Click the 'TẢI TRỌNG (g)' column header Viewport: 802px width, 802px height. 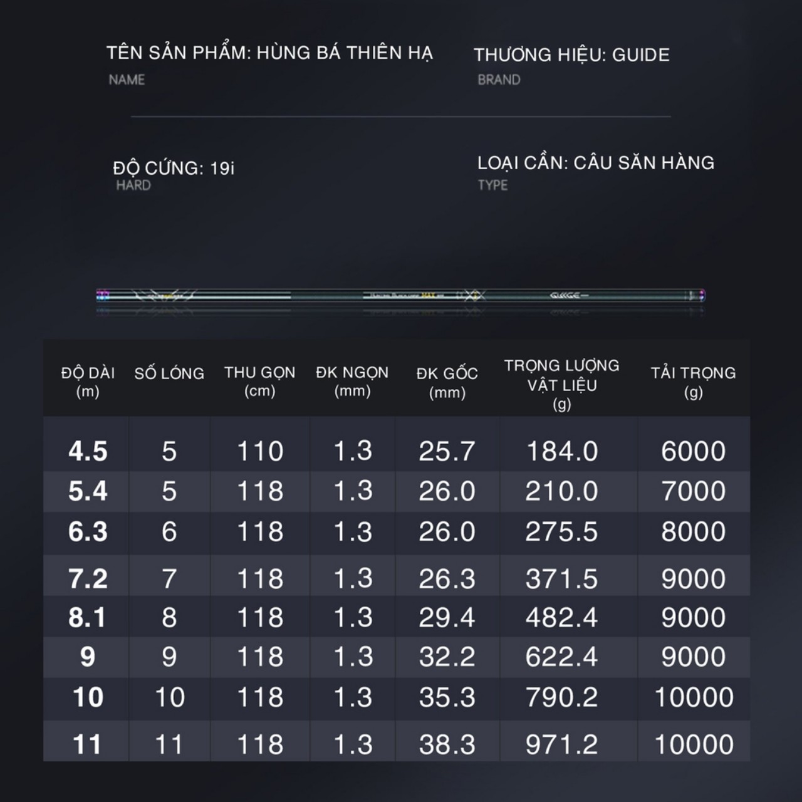(x=693, y=382)
